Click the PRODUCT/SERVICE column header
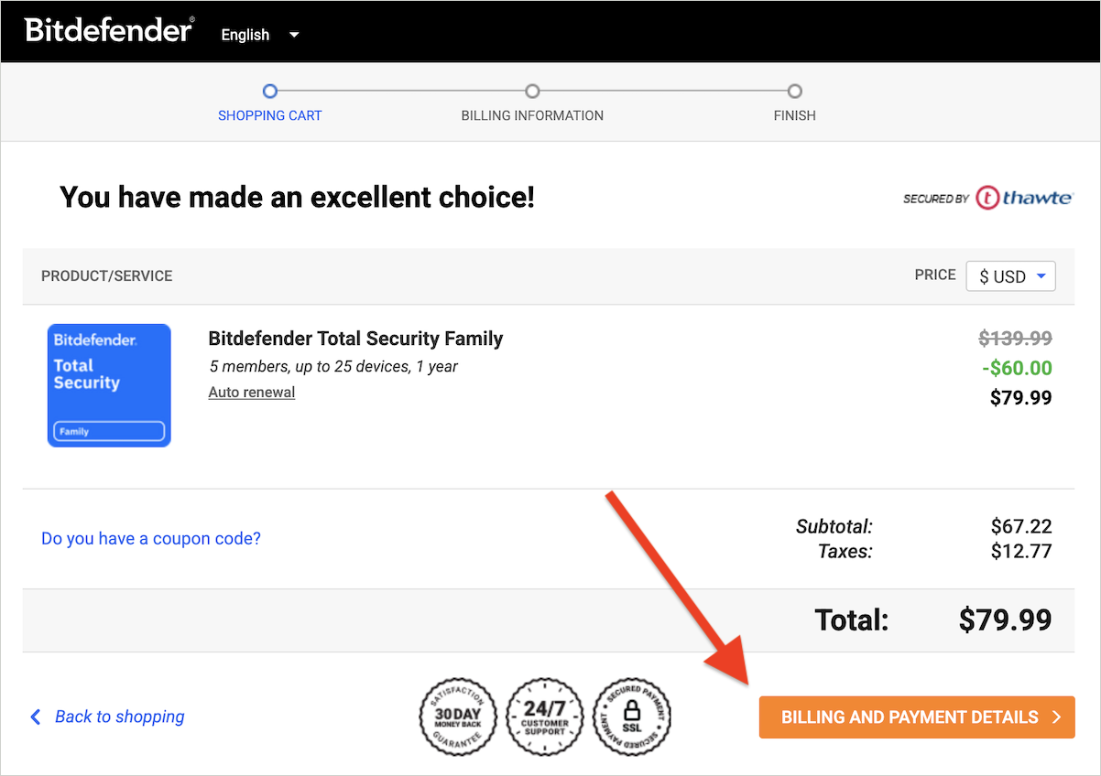Viewport: 1101px width, 776px height. click(x=107, y=275)
